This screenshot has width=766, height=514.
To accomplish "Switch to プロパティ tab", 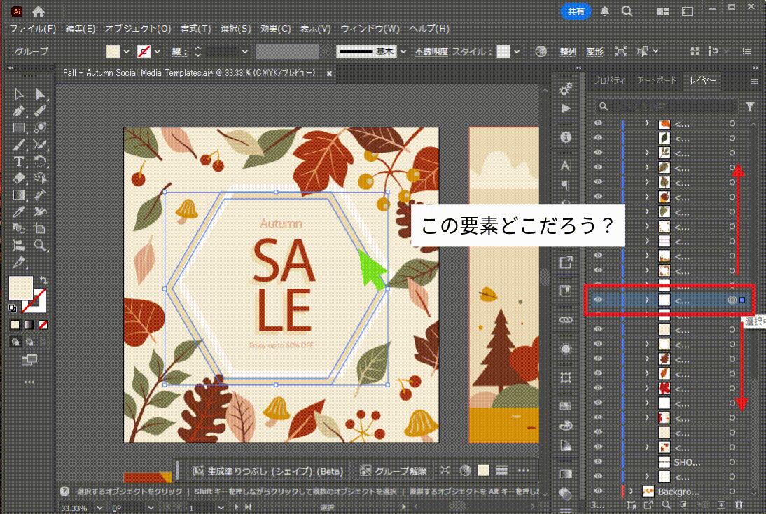I will 608,81.
